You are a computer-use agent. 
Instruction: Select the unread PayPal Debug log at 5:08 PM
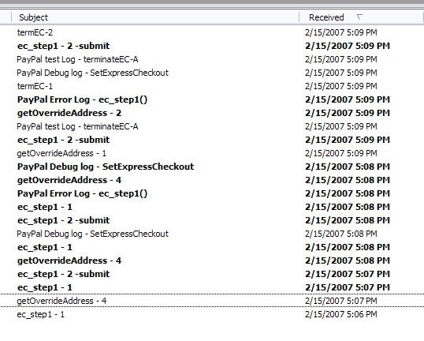coord(212,167)
